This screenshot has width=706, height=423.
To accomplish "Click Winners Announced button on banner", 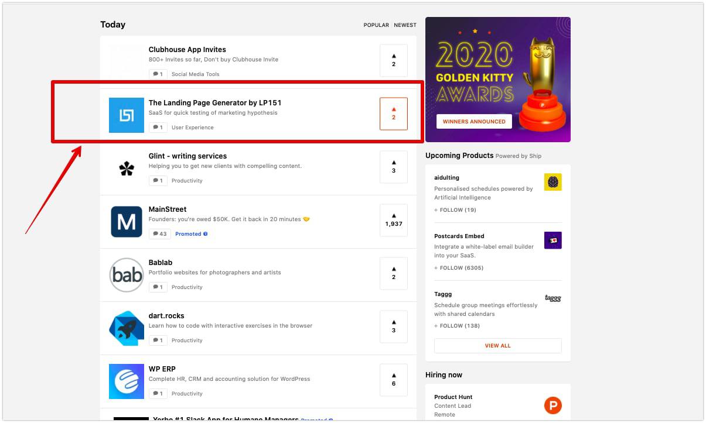I will (474, 122).
